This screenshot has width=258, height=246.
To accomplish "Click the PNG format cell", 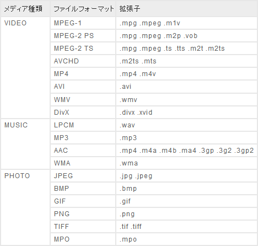I will click(83, 214).
